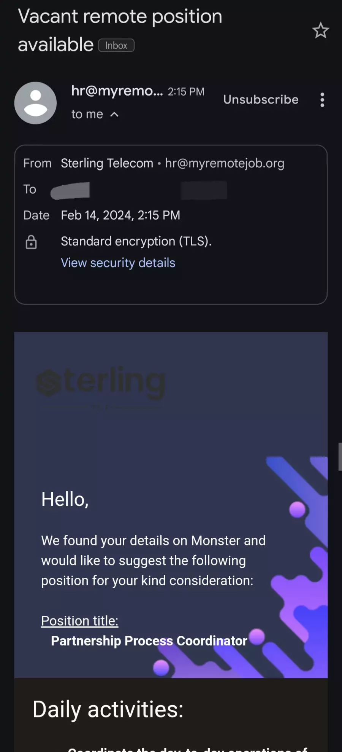
Task: Tap the Position title underlined text
Action: (80, 621)
